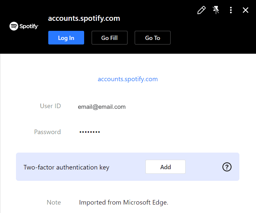The image size is (256, 213).
Task: Close the login details panel
Action: coord(245,10)
